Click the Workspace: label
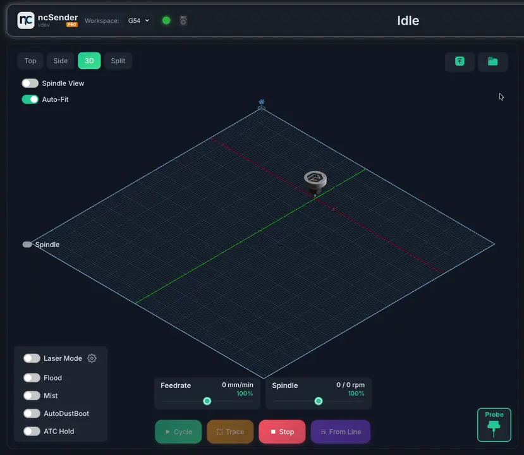Image resolution: width=524 pixels, height=455 pixels. click(102, 21)
